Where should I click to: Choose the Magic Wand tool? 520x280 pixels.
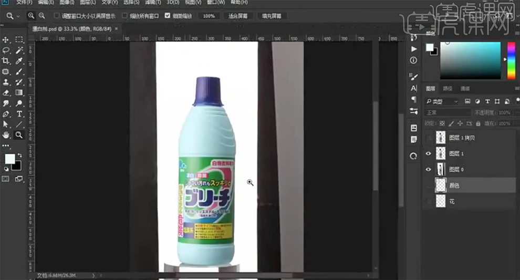(19, 50)
